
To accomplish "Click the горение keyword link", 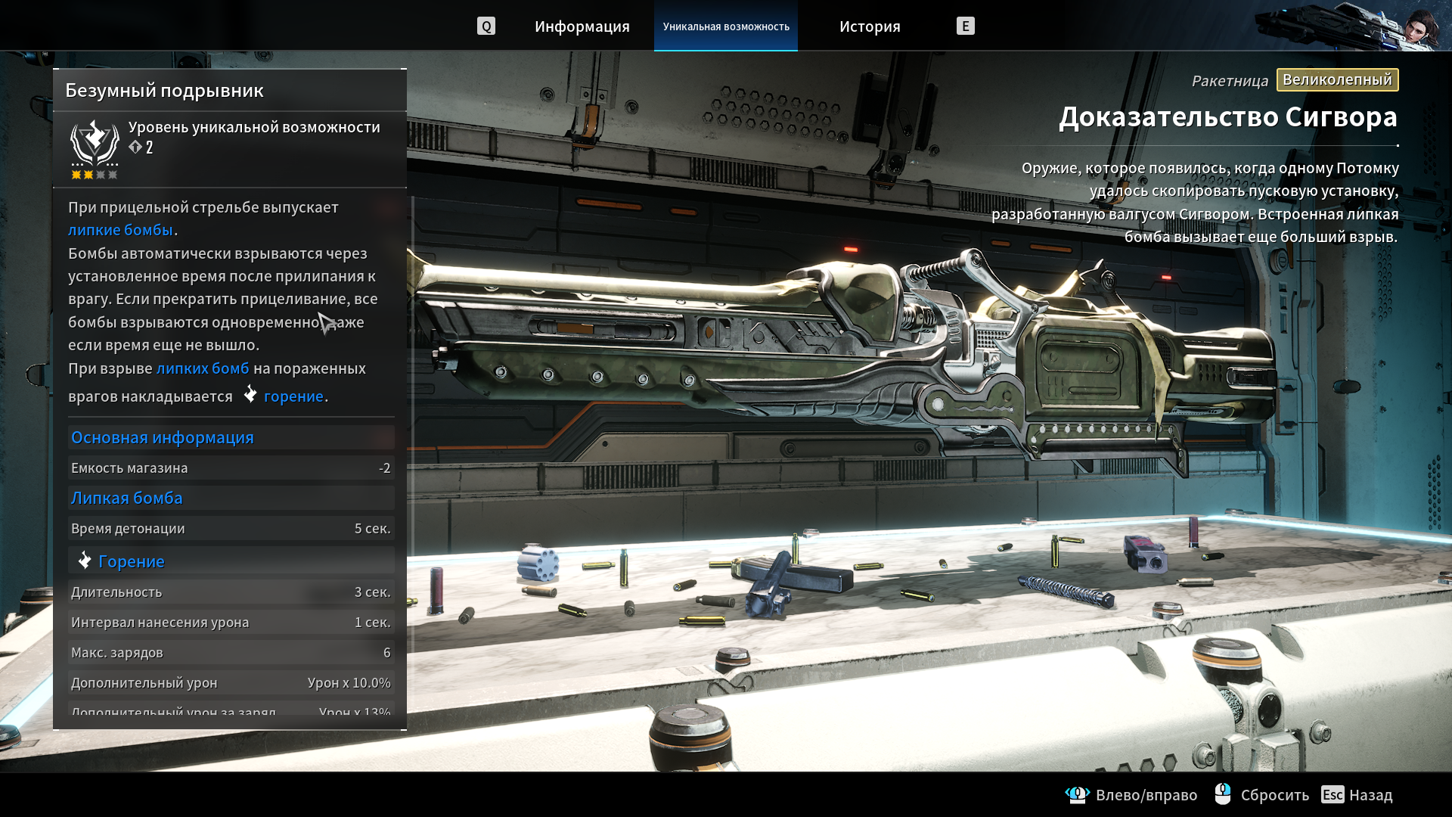I will (x=293, y=396).
